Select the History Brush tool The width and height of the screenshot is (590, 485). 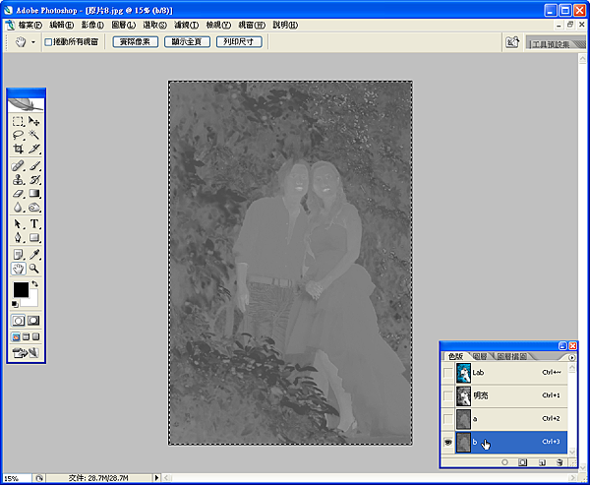tap(34, 180)
